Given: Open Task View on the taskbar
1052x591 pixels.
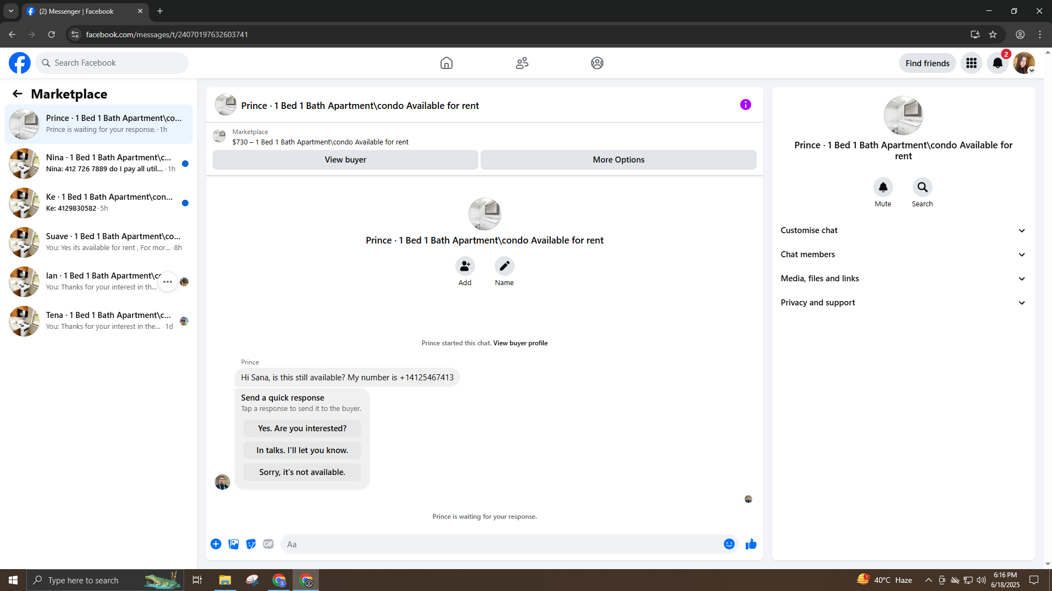Looking at the screenshot, I should click(197, 580).
